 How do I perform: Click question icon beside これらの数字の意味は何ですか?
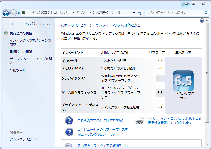tap(69, 121)
